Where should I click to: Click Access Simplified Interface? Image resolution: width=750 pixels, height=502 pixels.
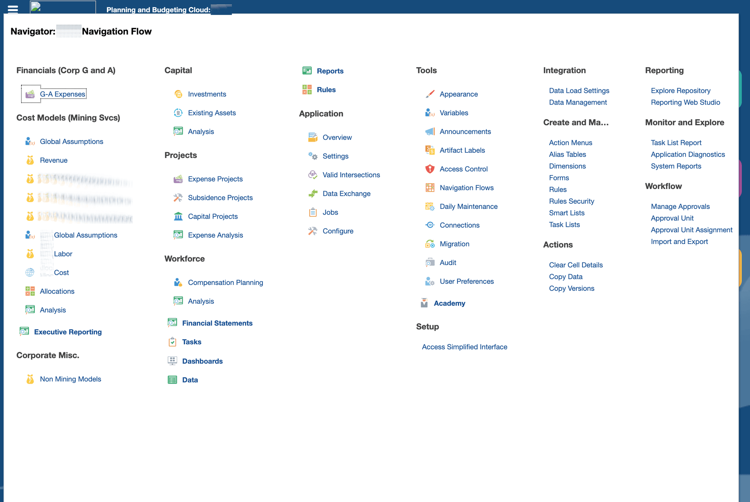(464, 347)
